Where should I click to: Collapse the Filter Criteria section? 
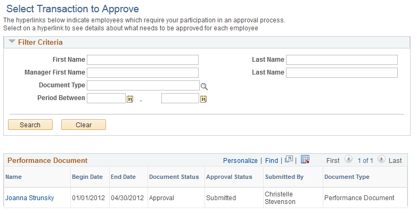click(12, 42)
